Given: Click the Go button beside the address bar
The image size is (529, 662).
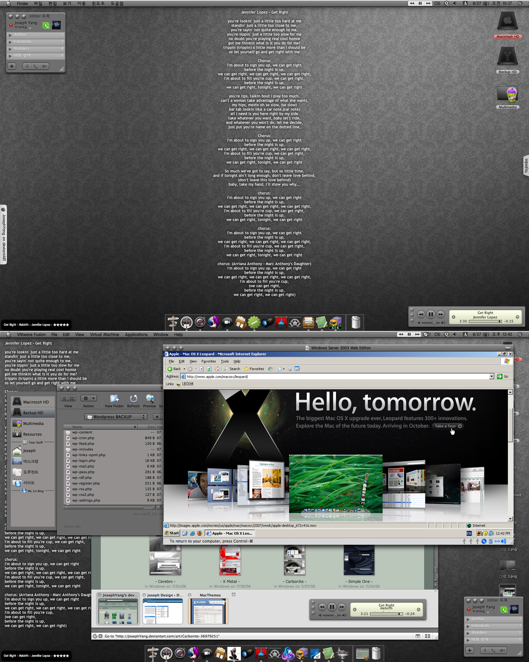Looking at the screenshot, I should coord(503,376).
